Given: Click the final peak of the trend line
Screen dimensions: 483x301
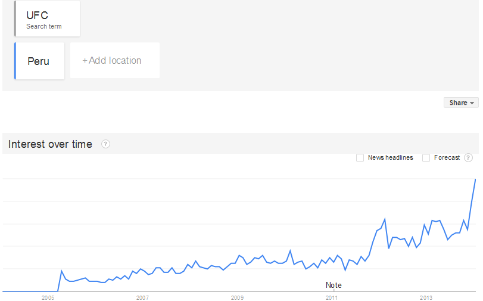Looking at the screenshot, I should pyautogui.click(x=475, y=179).
